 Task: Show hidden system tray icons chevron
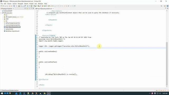[150, 93]
